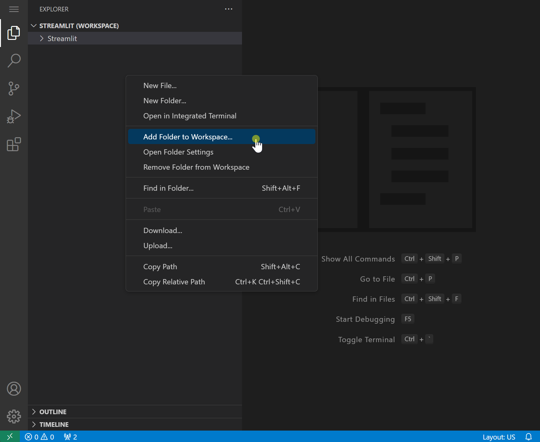This screenshot has width=540, height=442.
Task: Click Layout: US in the status bar
Action: [499, 437]
